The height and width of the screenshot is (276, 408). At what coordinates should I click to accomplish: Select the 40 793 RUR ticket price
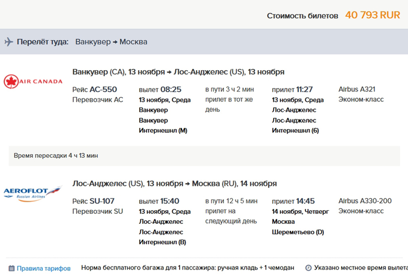click(x=372, y=15)
